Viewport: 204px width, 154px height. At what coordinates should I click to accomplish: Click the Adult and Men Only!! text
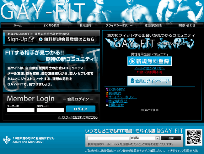click(x=28, y=142)
